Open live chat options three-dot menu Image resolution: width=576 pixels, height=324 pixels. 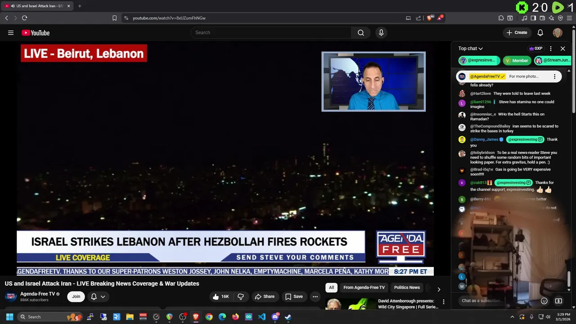[551, 49]
